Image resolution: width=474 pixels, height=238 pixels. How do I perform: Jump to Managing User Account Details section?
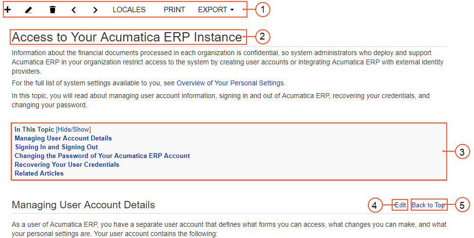tap(63, 139)
